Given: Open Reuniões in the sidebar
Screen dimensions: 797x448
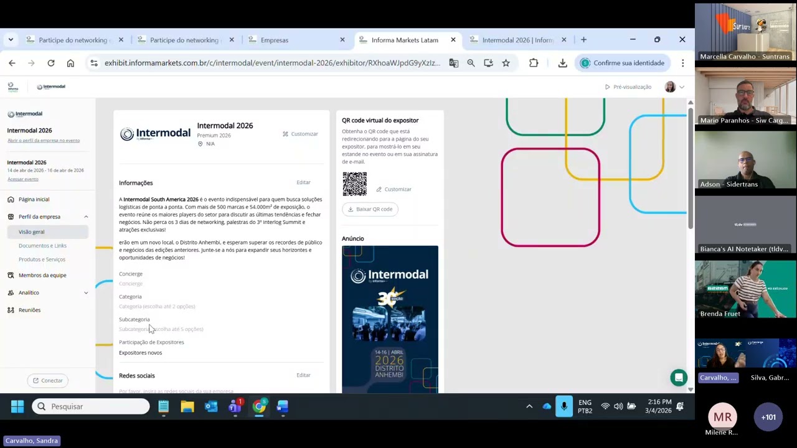Looking at the screenshot, I should tap(29, 310).
